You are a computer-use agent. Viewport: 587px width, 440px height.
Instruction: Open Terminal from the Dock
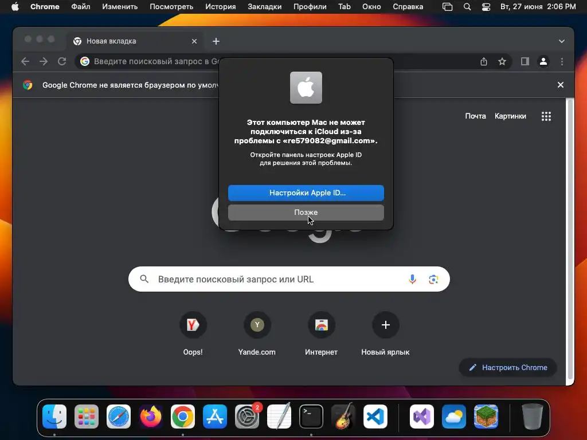[311, 417]
